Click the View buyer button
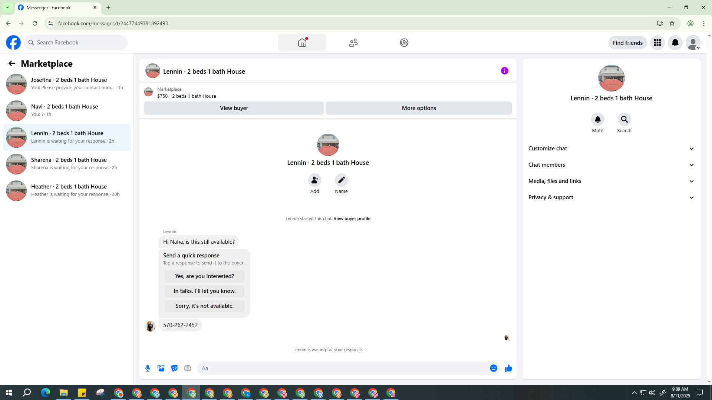 (x=234, y=108)
